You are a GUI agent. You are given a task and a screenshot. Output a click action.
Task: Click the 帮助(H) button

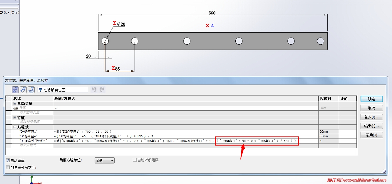point(371,135)
